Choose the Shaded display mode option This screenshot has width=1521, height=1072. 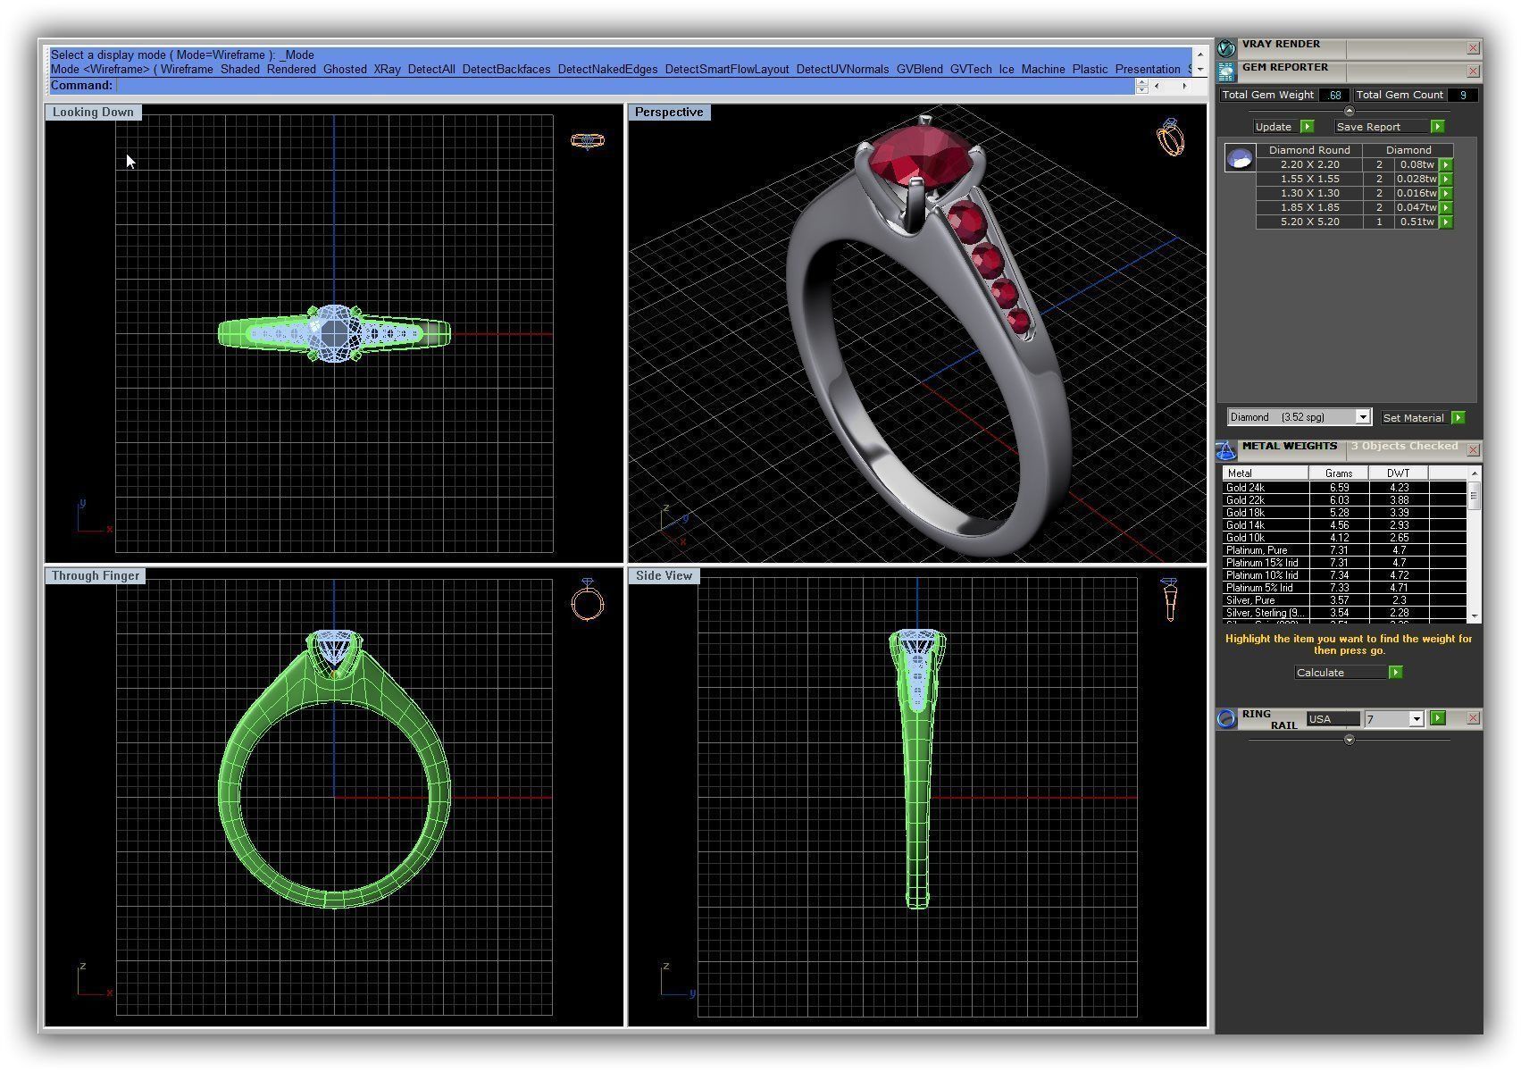click(240, 70)
